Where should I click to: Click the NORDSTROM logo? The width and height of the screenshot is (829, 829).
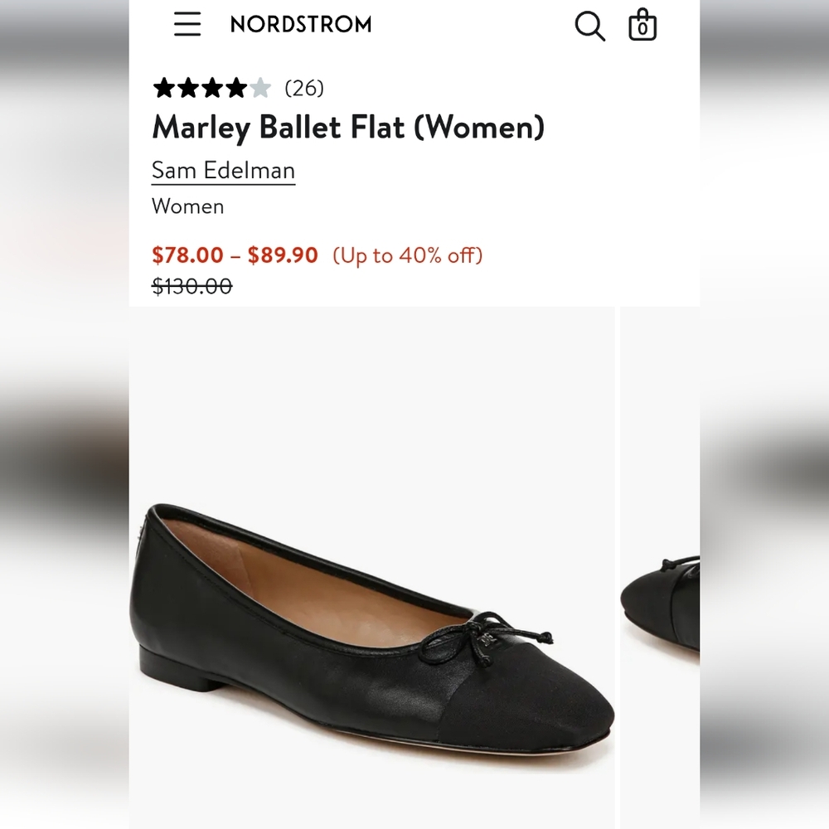pos(299,25)
